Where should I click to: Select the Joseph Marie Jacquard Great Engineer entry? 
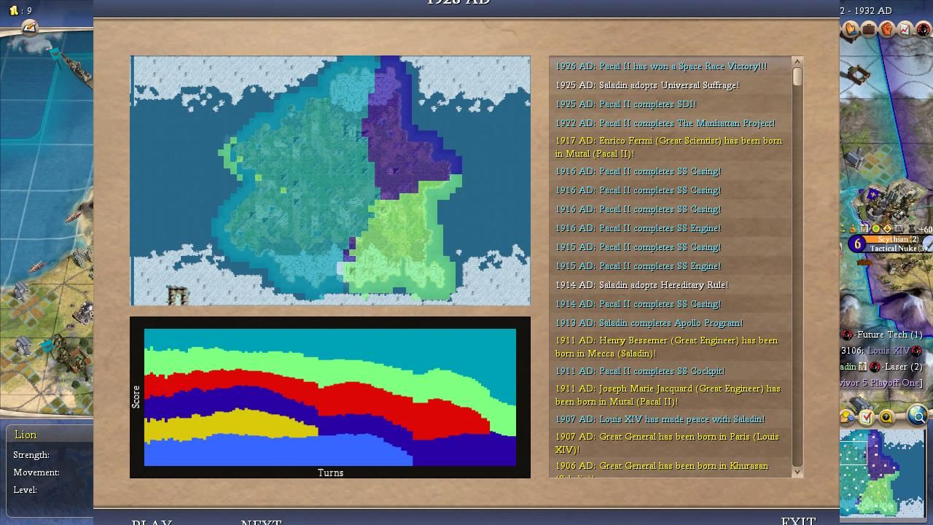click(671, 395)
